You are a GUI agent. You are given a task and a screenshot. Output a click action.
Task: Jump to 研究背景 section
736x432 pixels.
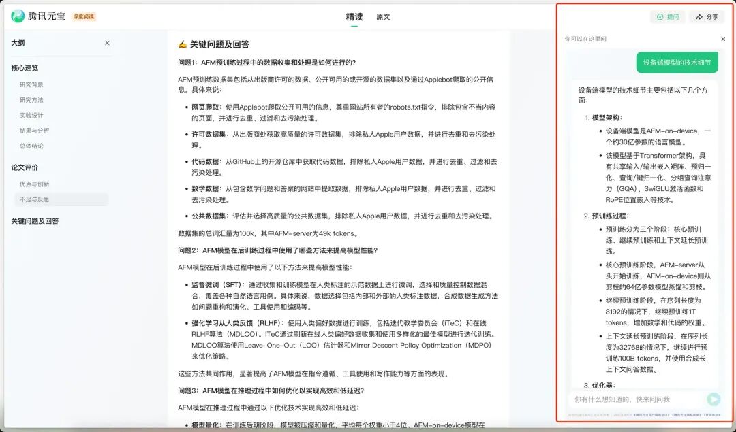tap(31, 85)
